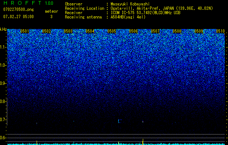Click the 0510 time marker

coord(220,31)
